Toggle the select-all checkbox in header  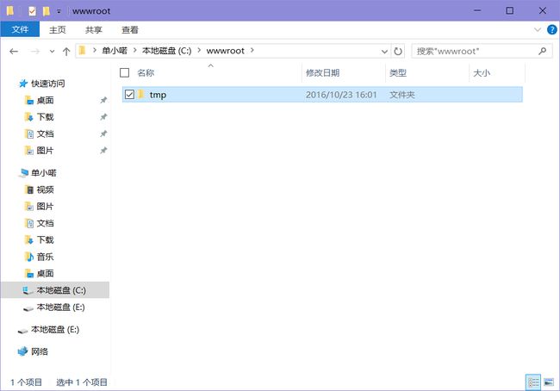pyautogui.click(x=124, y=73)
